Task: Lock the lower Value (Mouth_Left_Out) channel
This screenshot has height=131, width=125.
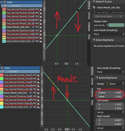Action: point(38,93)
